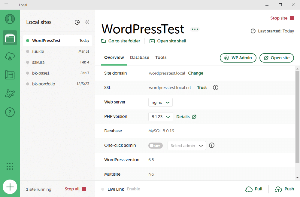The image size is (300, 197).
Task: Click the Open site button
Action: tap(277, 58)
